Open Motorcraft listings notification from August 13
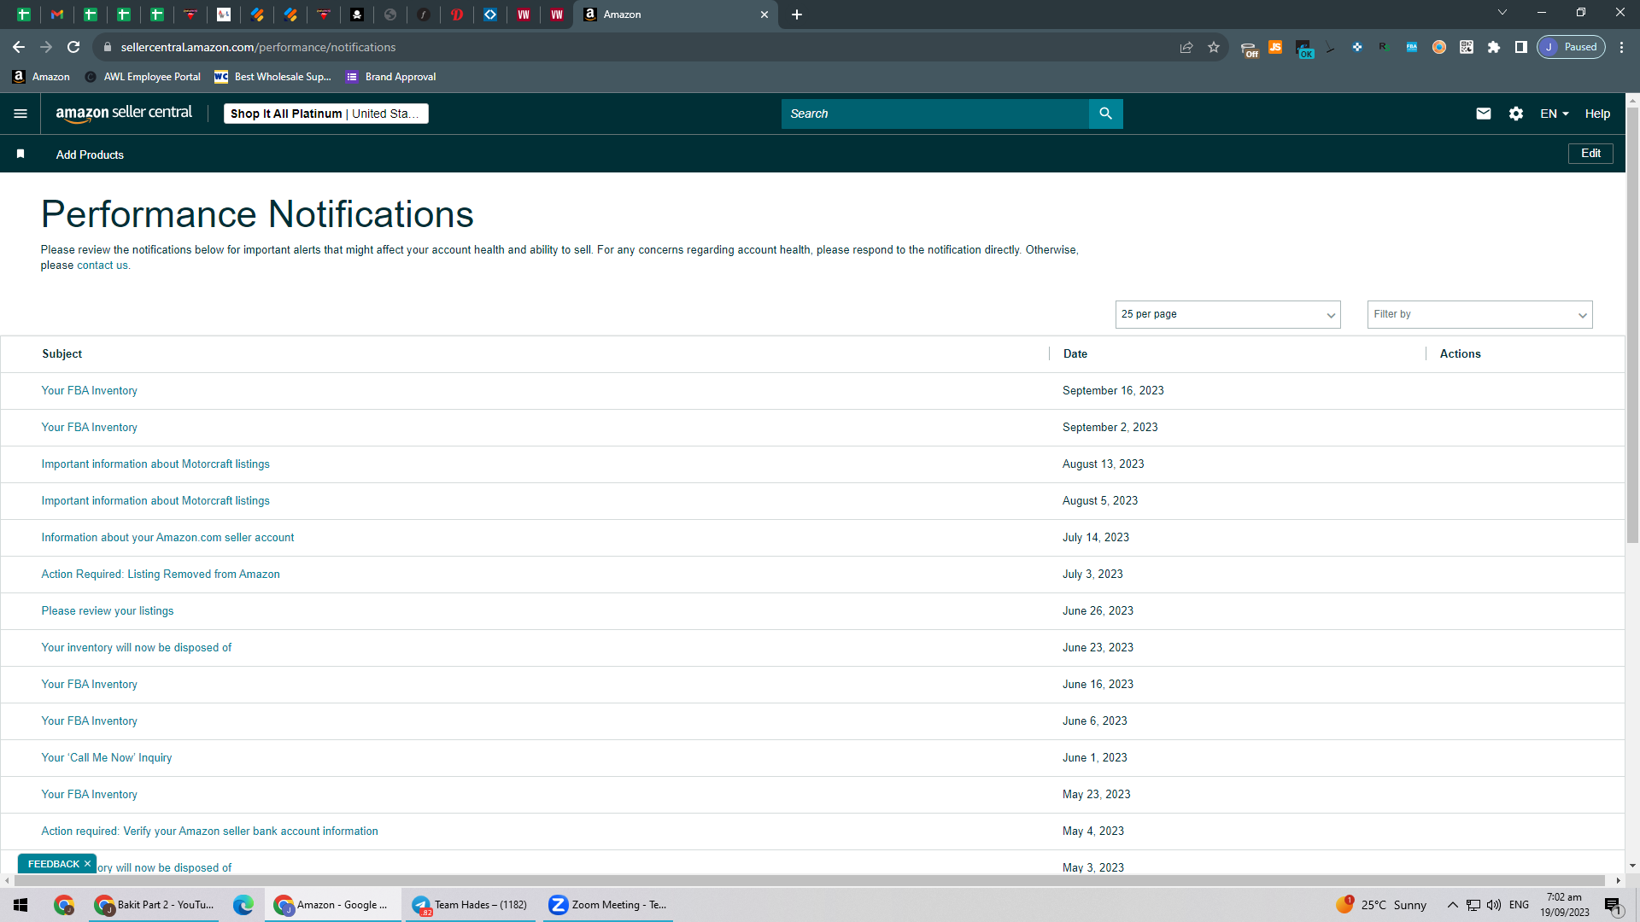 pyautogui.click(x=155, y=464)
